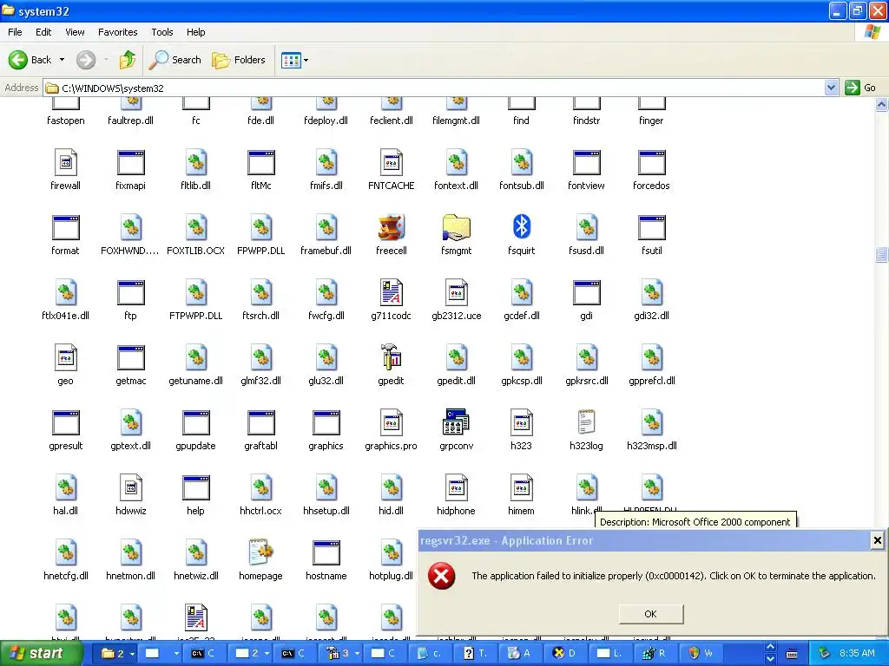
Task: Click the Up folder toolbar icon
Action: (128, 60)
